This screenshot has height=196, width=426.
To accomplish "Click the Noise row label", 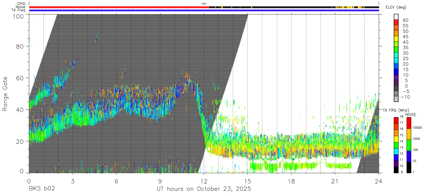I will tap(21, 7).
